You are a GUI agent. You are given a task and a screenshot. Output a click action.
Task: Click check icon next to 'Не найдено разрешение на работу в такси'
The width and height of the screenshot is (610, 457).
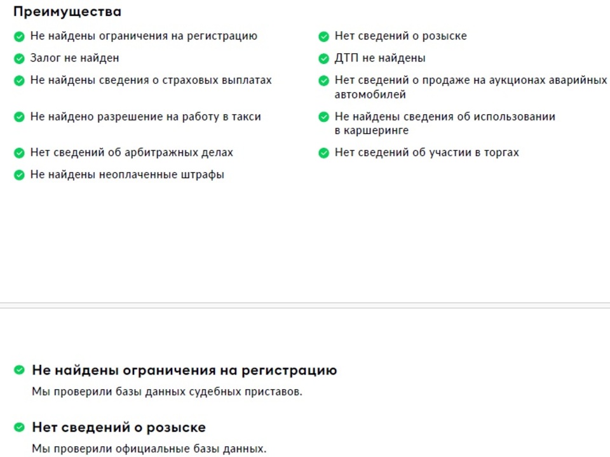click(19, 117)
